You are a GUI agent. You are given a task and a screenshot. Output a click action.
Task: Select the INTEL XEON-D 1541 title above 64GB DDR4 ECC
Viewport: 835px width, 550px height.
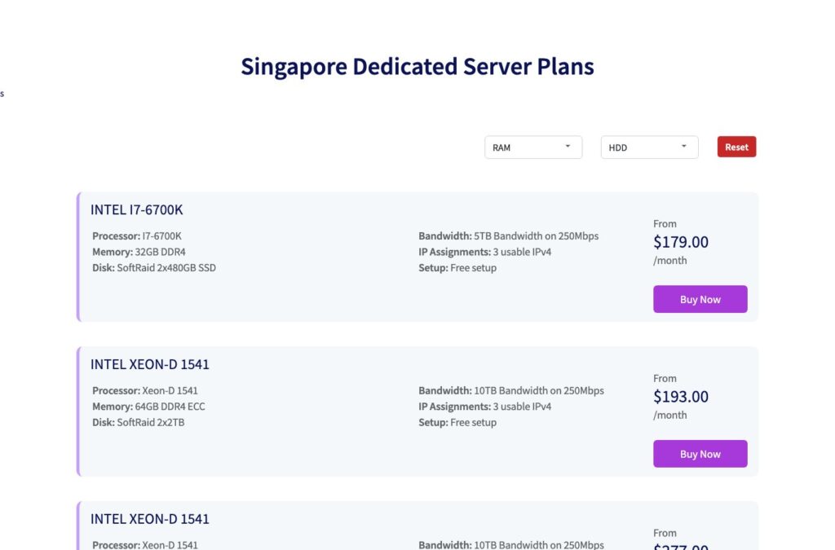click(150, 364)
